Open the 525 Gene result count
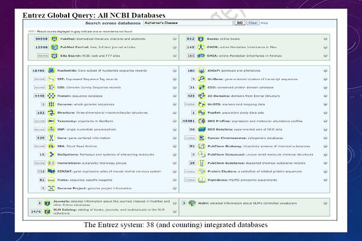Viewport: 362px width, 241px height. tap(40, 138)
